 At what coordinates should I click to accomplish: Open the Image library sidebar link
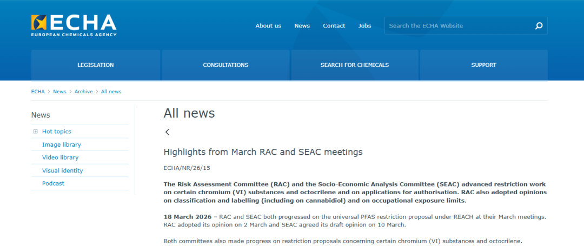click(x=62, y=145)
